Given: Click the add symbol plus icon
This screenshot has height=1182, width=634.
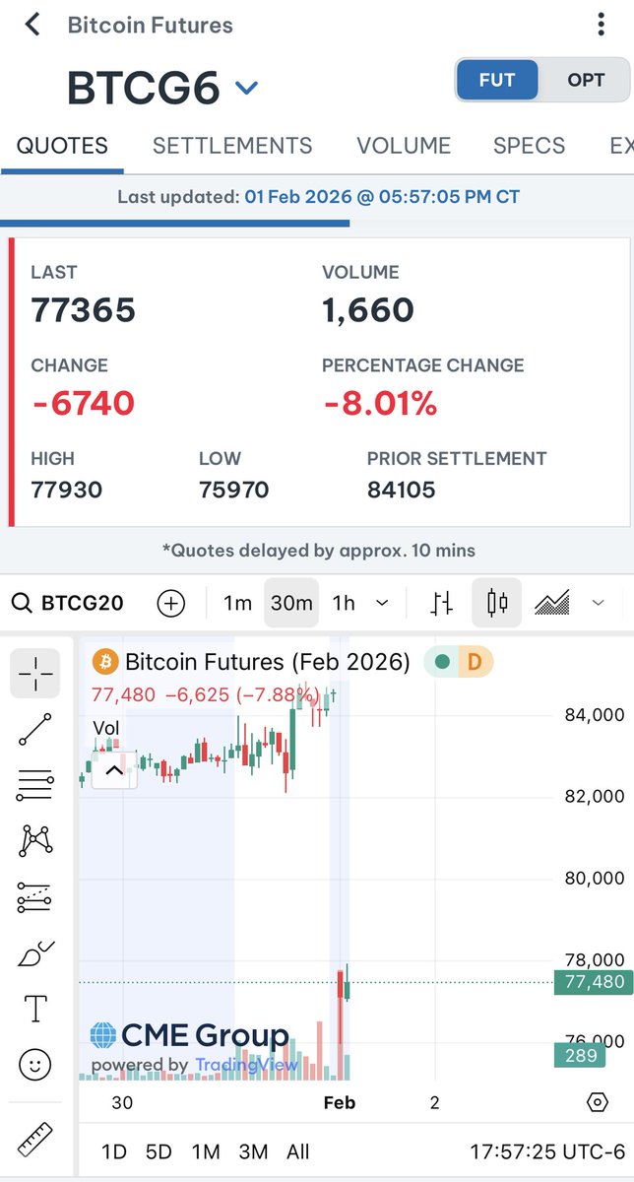Looking at the screenshot, I should pyautogui.click(x=171, y=603).
